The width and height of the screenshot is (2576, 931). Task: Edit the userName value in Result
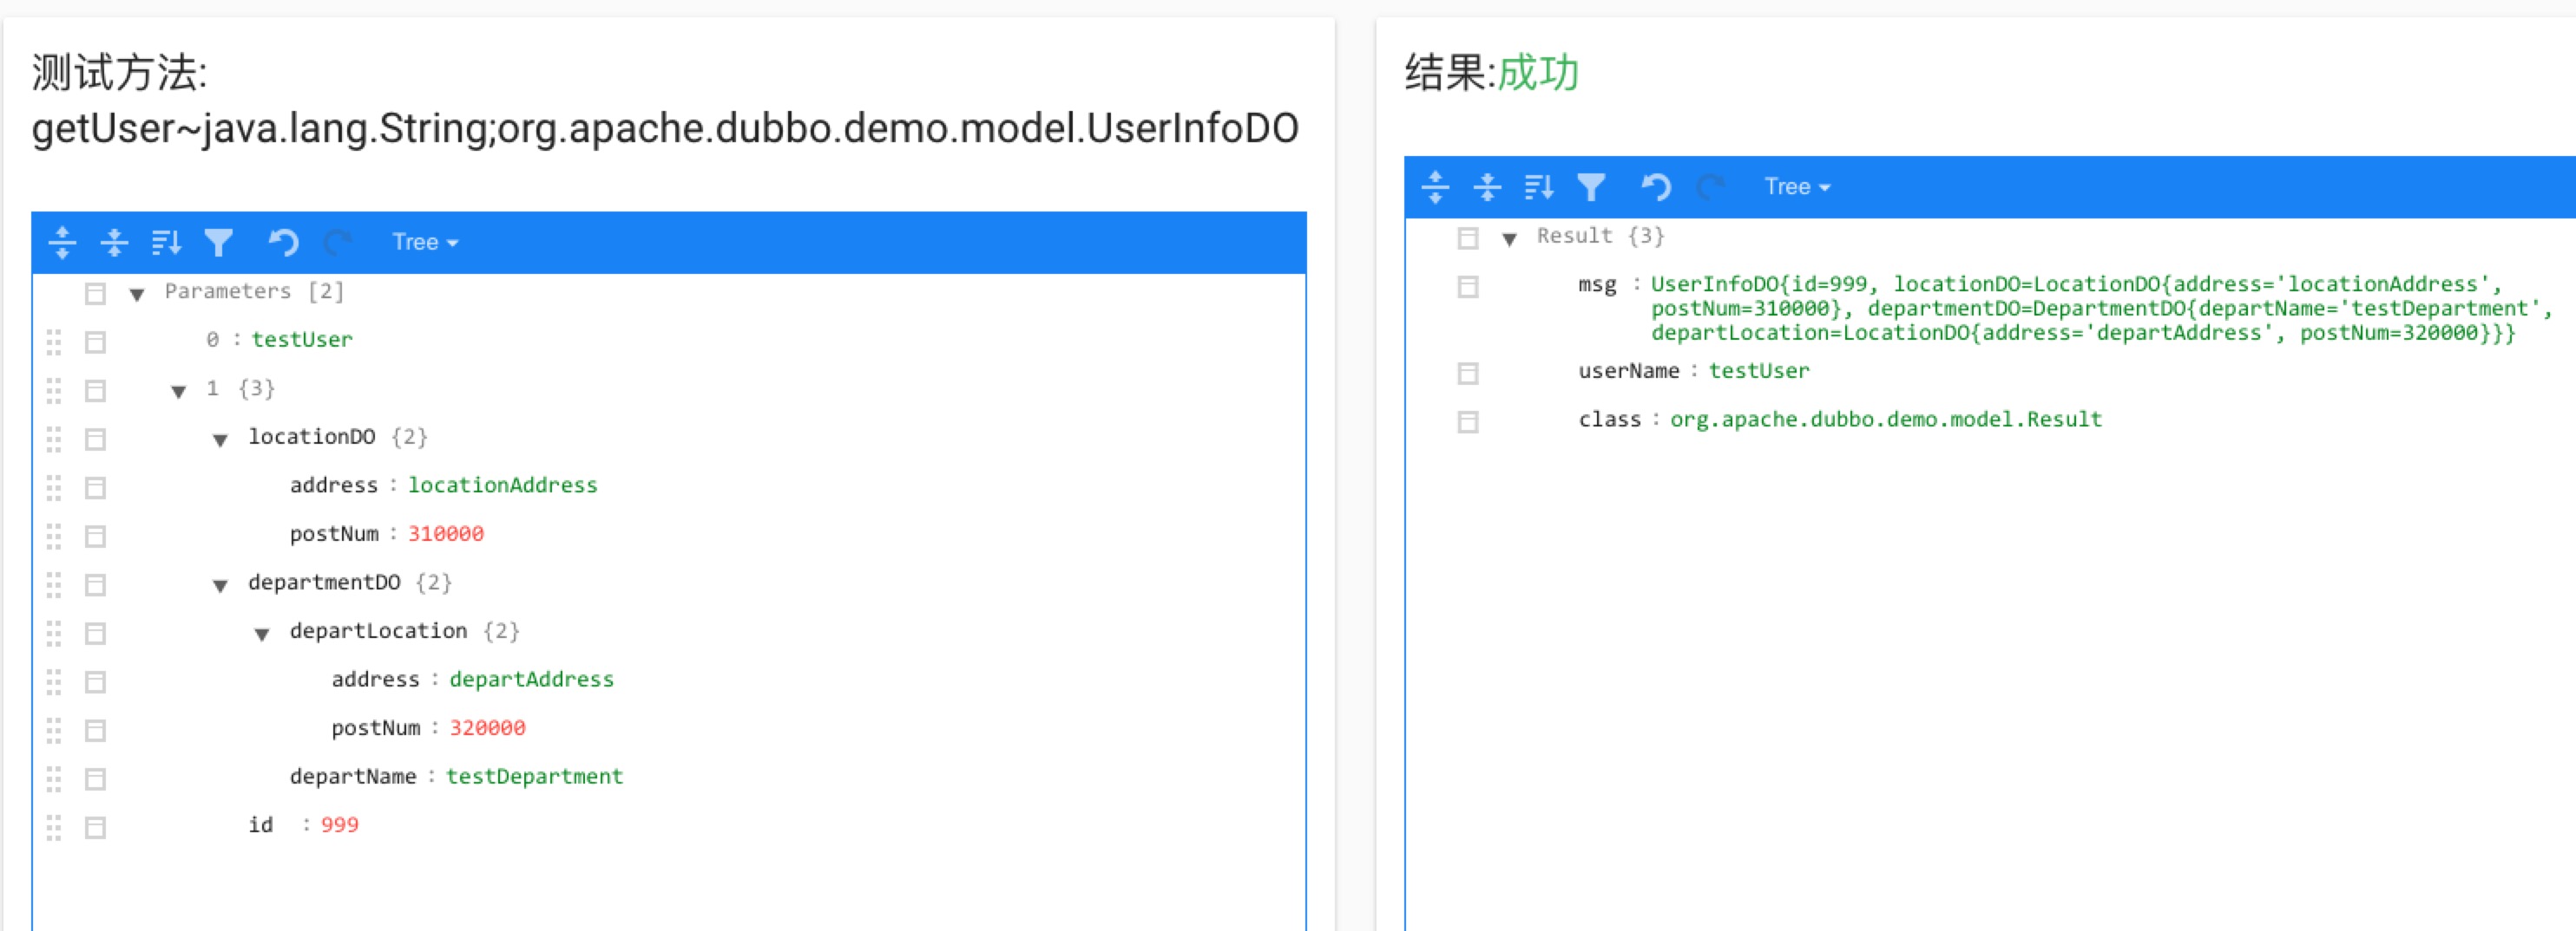(1758, 372)
